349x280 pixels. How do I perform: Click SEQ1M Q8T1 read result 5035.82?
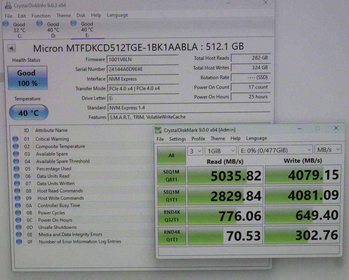tap(225, 176)
